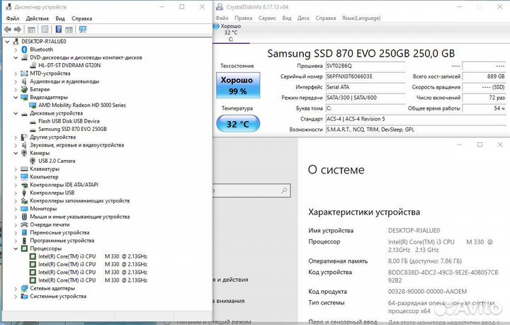The image size is (510, 325).
Task: Click the search field in Settings window
Action: click(x=251, y=190)
